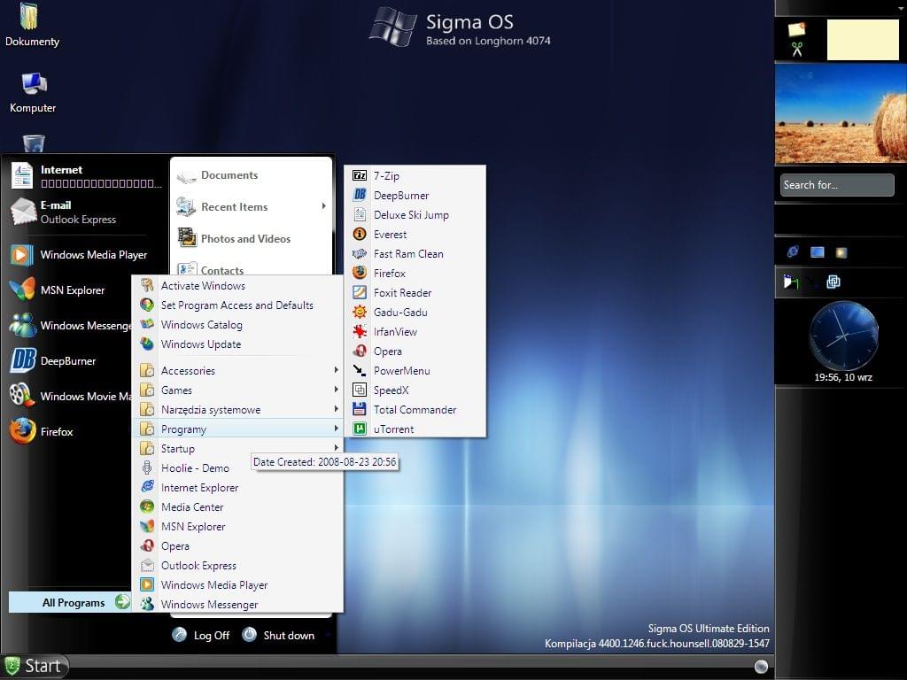Open PowerMenu icon
The width and height of the screenshot is (907, 680).
[x=360, y=371]
